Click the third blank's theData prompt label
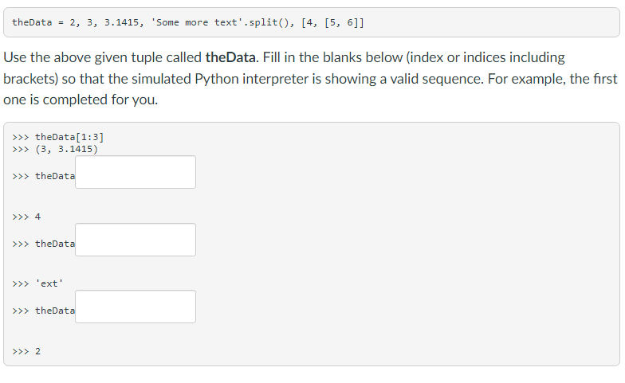The width and height of the screenshot is (625, 383). point(55,311)
